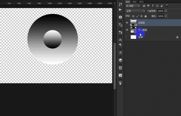This screenshot has width=181, height=116.
Task: Open the Clone Source panel icon
Action: click(x=120, y=25)
